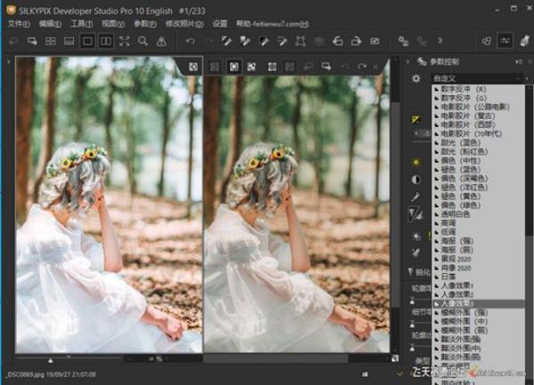Open the 自定义 preset dropdown
This screenshot has height=385, width=534.
click(x=476, y=79)
